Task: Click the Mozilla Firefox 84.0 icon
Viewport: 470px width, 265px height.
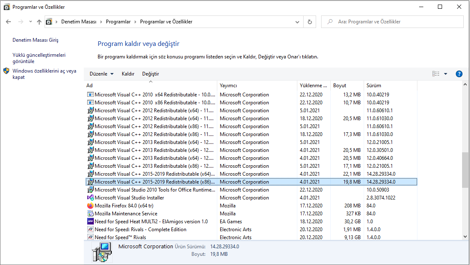Action: [90, 206]
